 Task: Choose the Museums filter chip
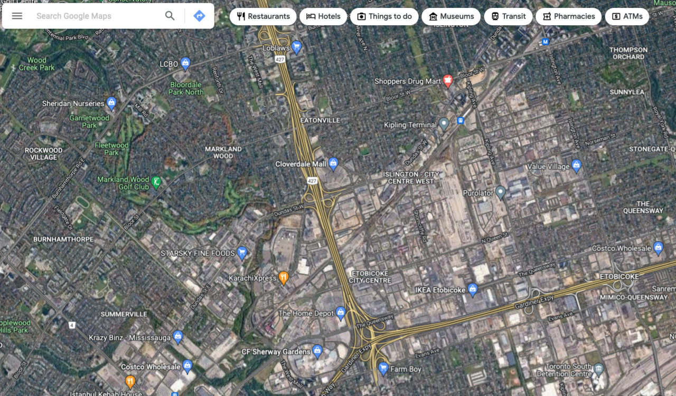[x=451, y=16]
